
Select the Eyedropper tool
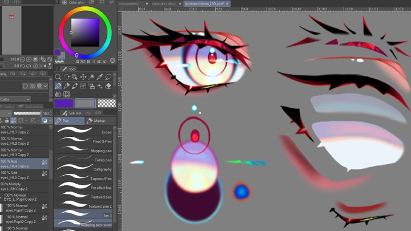point(99,77)
